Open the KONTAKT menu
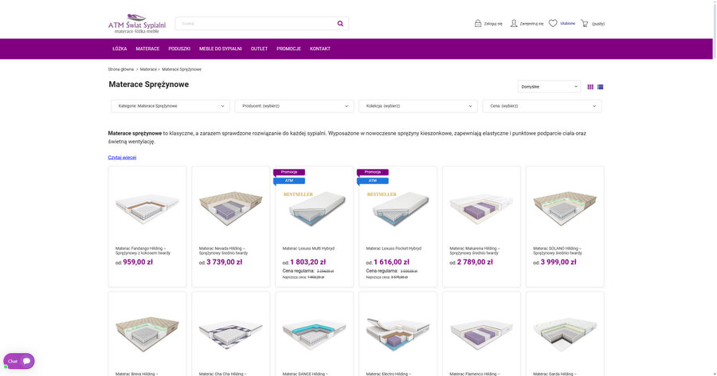 (x=320, y=49)
